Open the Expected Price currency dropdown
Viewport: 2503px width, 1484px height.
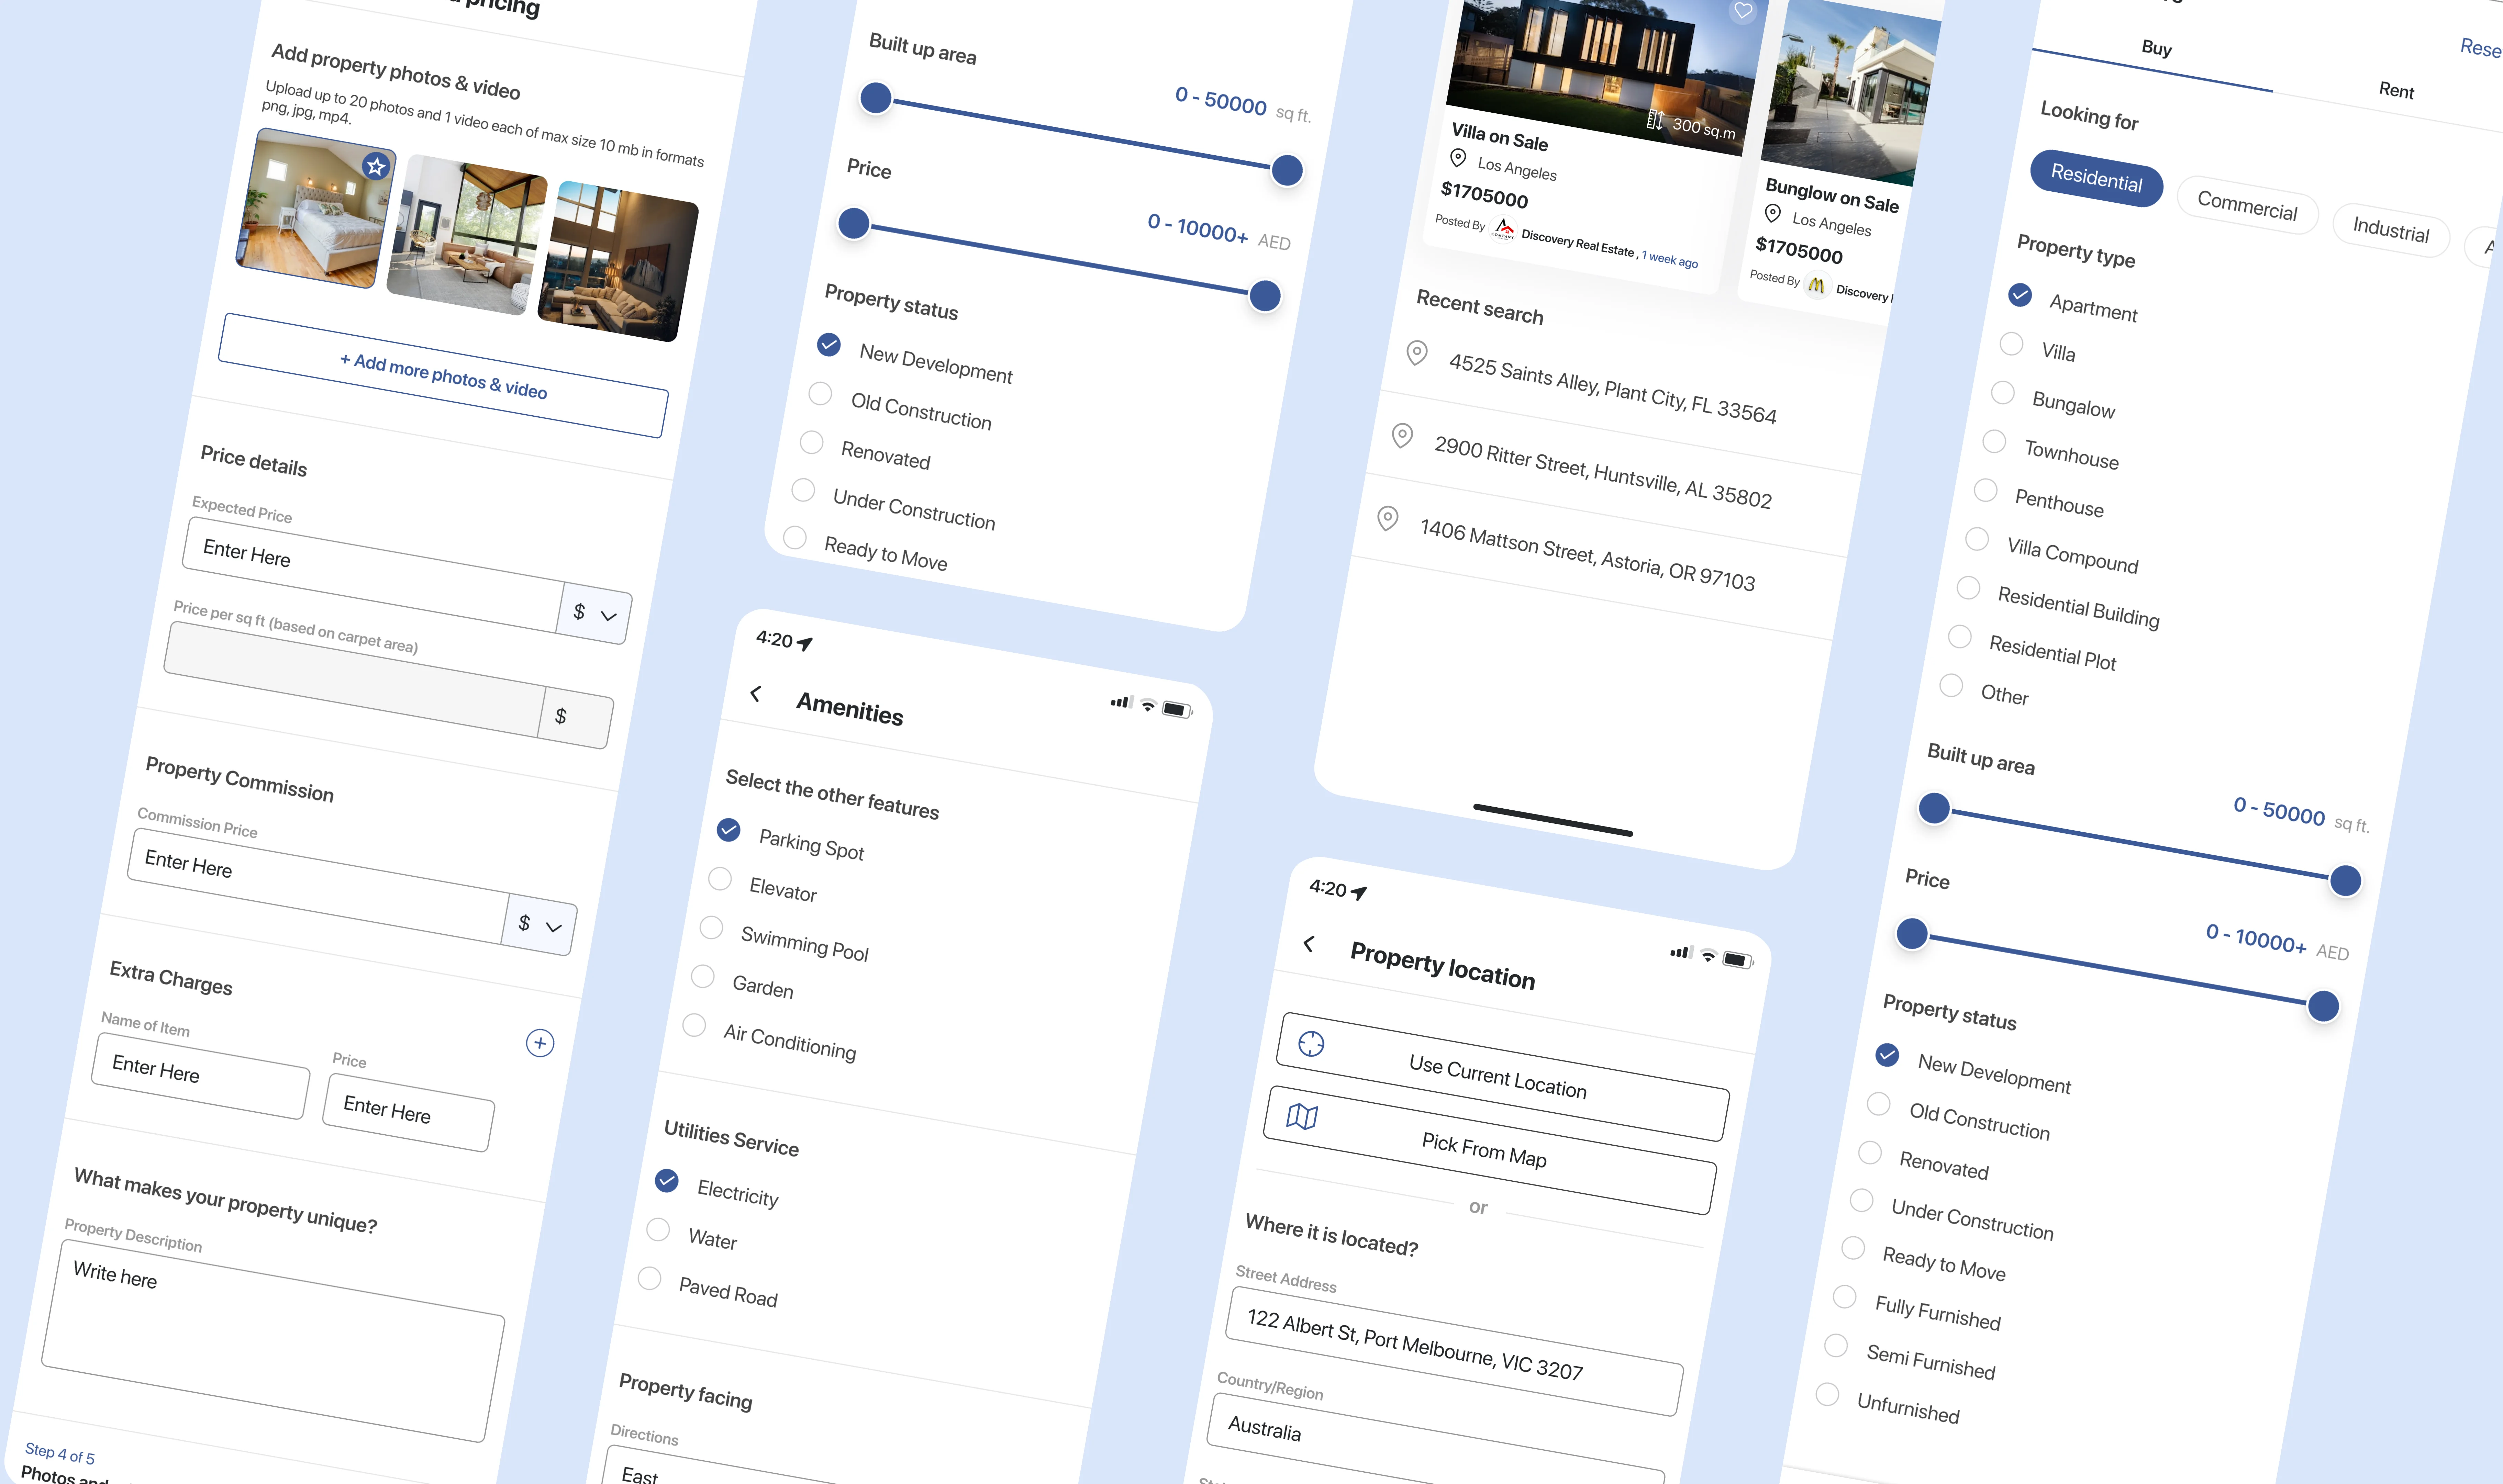pyautogui.click(x=594, y=613)
